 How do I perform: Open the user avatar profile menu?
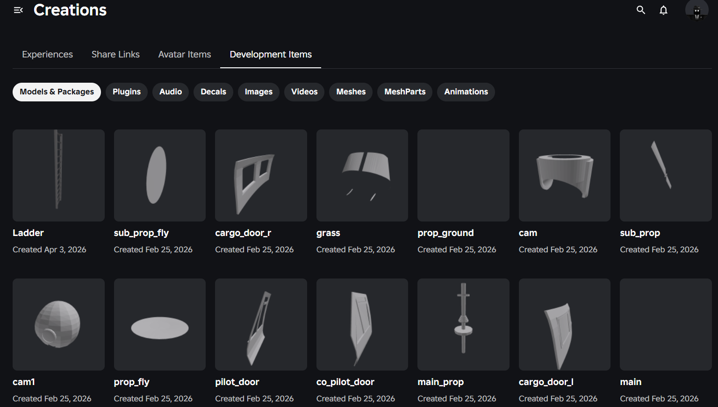[696, 10]
